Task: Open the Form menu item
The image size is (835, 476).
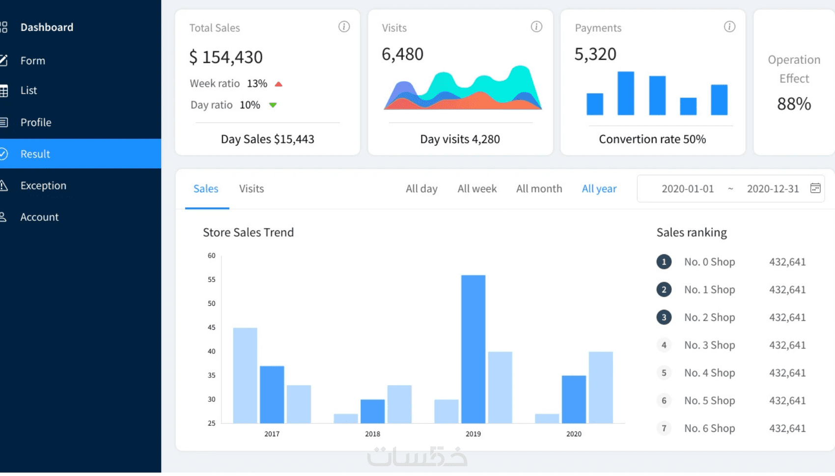Action: [x=33, y=61]
